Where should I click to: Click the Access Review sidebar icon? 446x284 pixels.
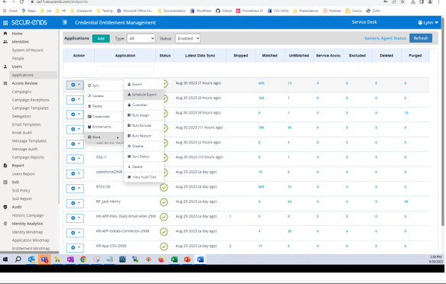click(x=5, y=83)
